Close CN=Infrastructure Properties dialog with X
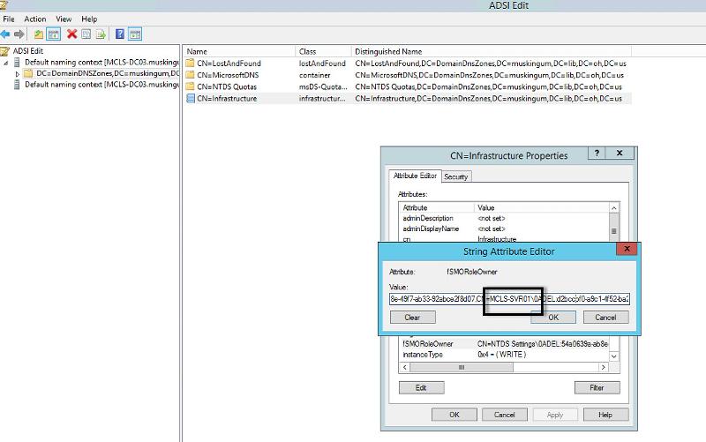706x442 pixels. click(x=620, y=153)
